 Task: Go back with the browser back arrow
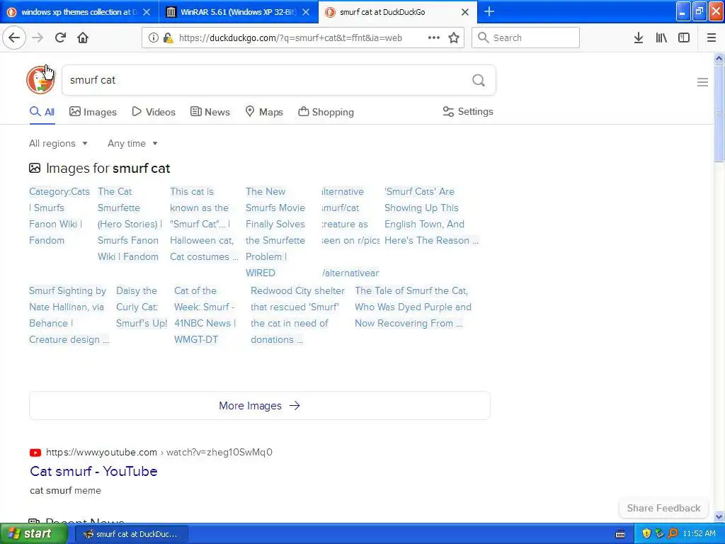pos(14,38)
